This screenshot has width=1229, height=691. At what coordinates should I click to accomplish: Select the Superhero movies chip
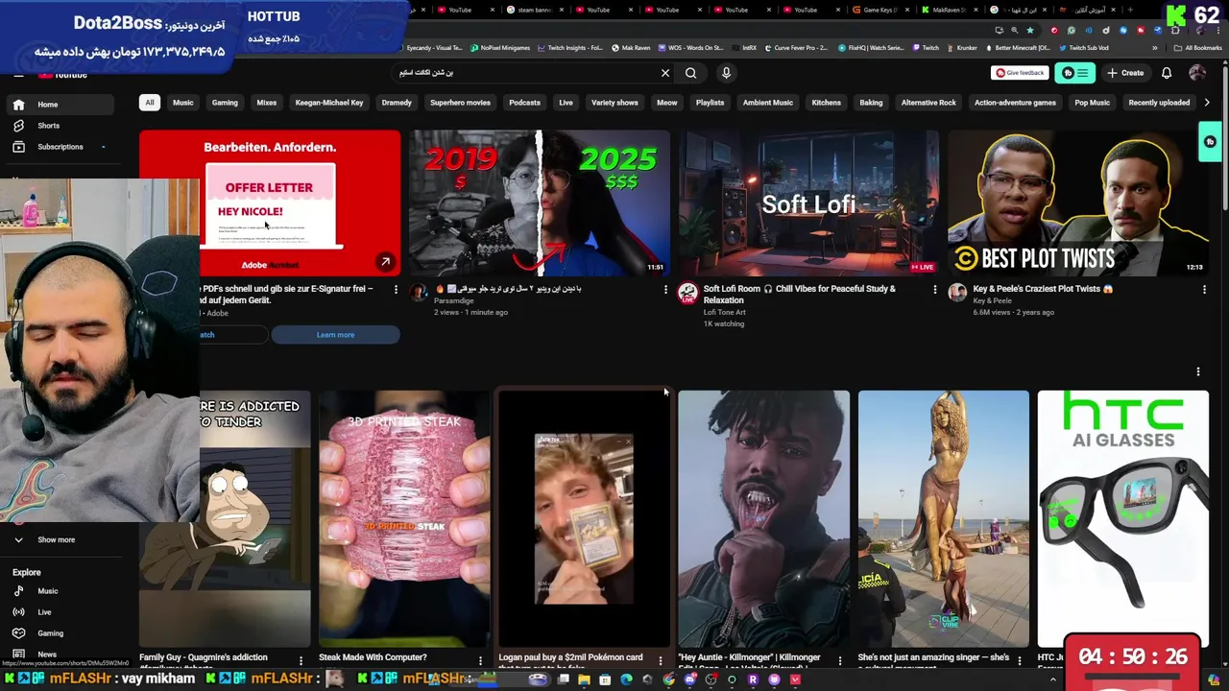[460, 103]
